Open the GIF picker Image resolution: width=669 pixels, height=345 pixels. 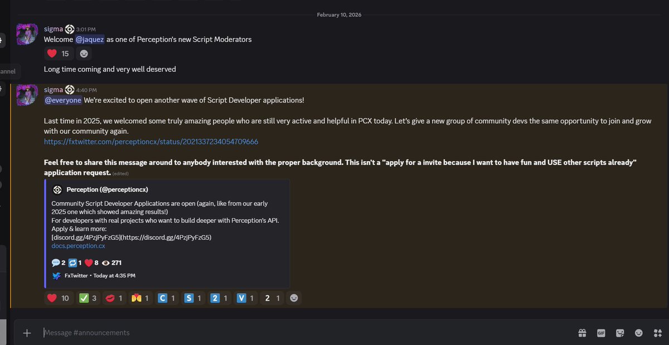coord(601,333)
